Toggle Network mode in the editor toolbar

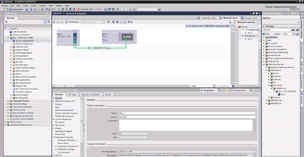(58, 22)
